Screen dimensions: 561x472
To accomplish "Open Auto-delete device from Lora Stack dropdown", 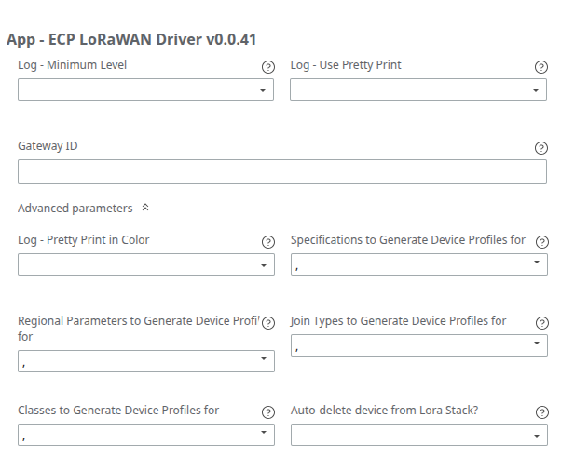I will [x=418, y=435].
